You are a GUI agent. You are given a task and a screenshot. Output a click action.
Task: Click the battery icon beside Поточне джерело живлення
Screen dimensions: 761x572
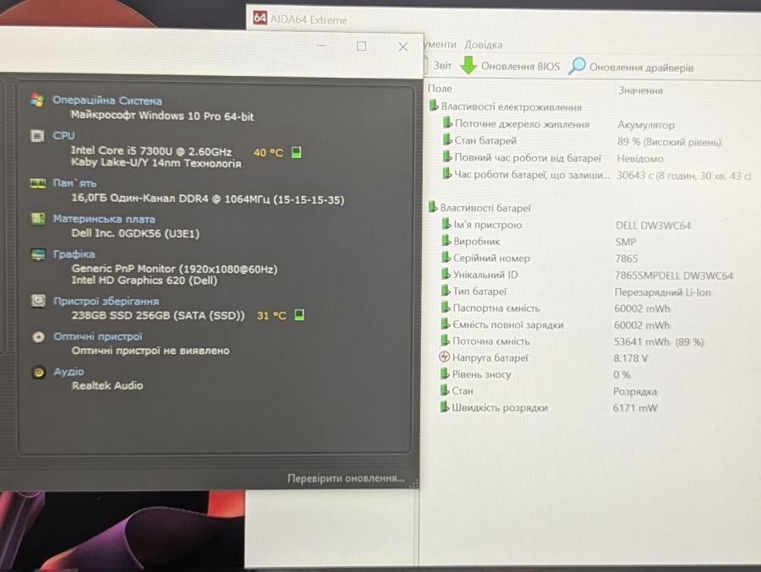pos(447,123)
